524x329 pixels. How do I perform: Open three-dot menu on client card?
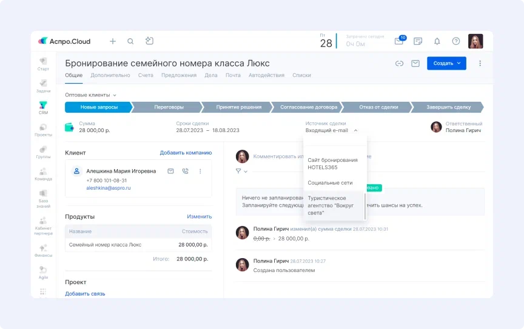(200, 171)
